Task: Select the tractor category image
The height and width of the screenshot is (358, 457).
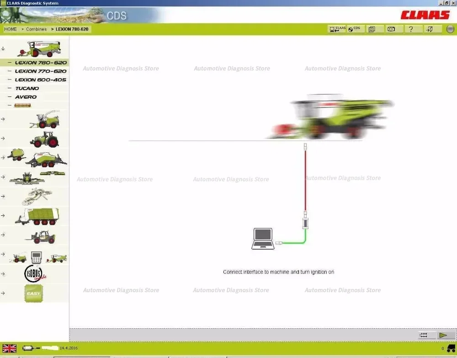Action: 45,139
